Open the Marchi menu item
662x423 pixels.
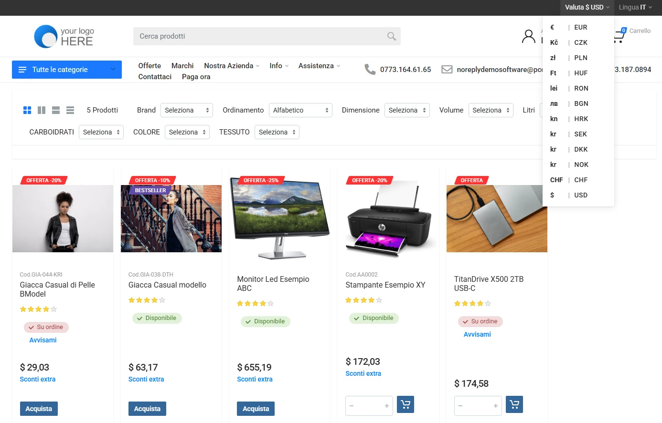182,66
